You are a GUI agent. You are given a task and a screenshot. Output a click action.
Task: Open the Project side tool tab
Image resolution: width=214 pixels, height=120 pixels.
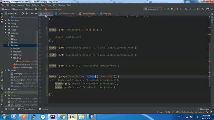click(2, 18)
